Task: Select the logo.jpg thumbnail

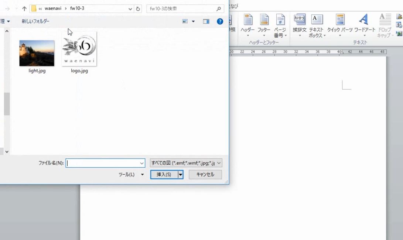Action: [79, 49]
